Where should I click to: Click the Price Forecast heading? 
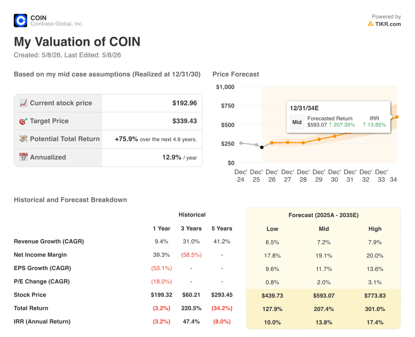(235, 74)
